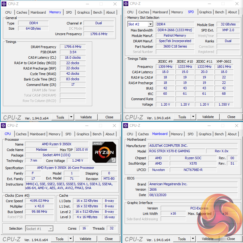Click the CPU-Z app icon in SPD window title bar
The width and height of the screenshot is (243, 243).
coord(126,4)
